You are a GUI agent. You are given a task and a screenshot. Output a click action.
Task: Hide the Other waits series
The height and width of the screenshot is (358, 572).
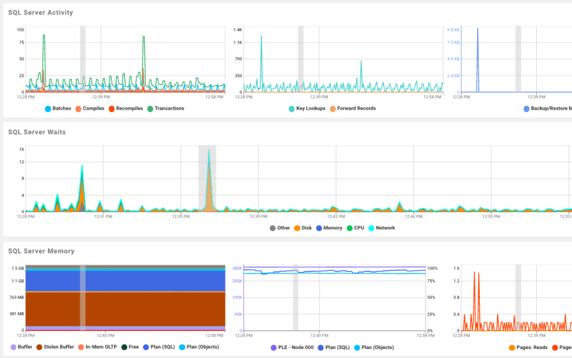pyautogui.click(x=283, y=228)
